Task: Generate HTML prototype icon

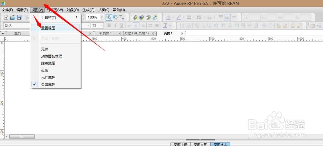Action: coord(135,17)
